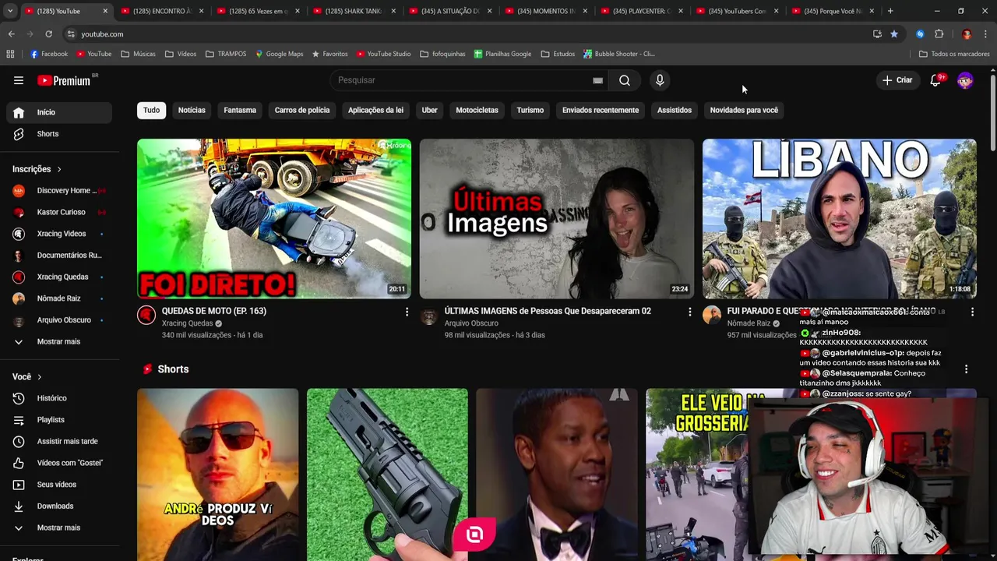Screen dimensions: 997x561
Task: Expand the Inscrições section chevron
Action: coord(58,169)
